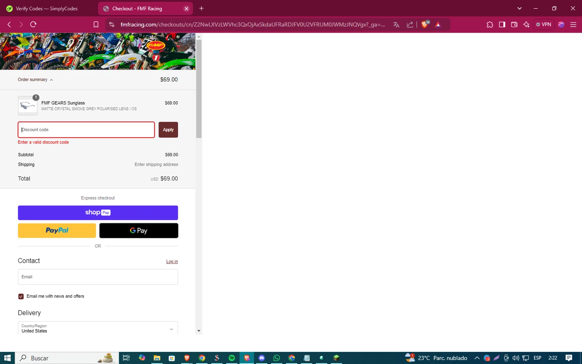Viewport: 582px width, 364px height.
Task: Open the tab search dropdown
Action: click(x=520, y=9)
